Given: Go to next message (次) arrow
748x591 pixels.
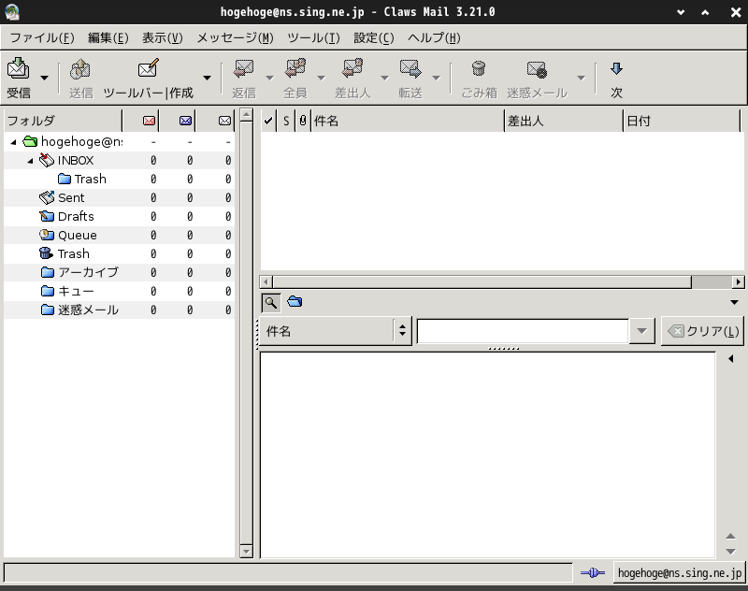Looking at the screenshot, I should pyautogui.click(x=616, y=68).
